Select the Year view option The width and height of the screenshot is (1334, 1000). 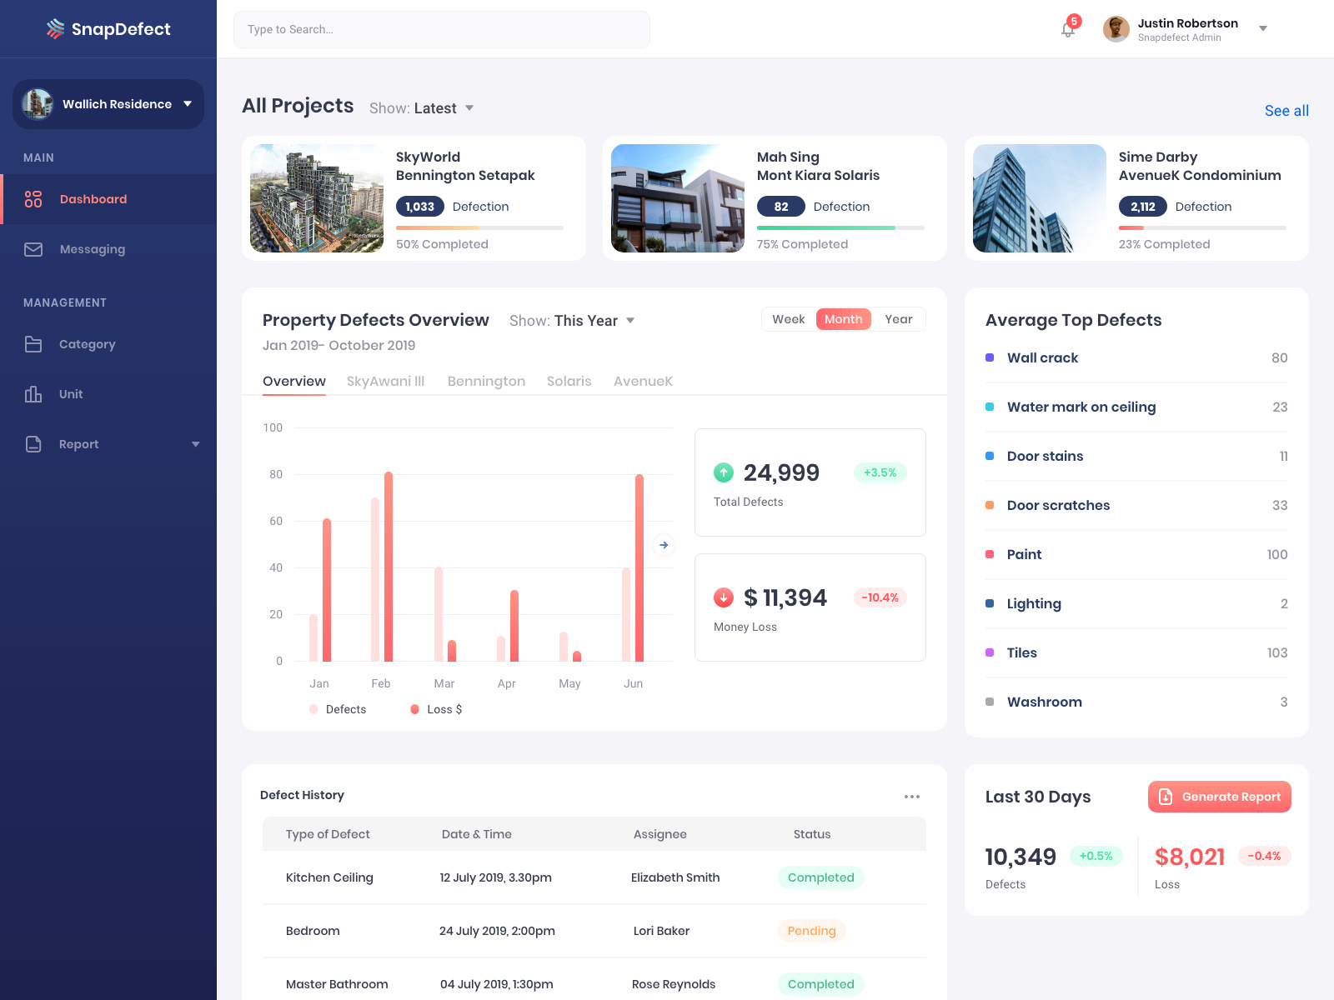pos(899,319)
